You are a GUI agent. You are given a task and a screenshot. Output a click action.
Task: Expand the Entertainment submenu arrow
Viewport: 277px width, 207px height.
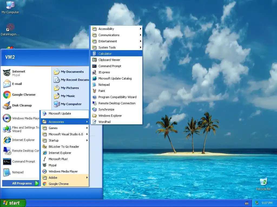pos(140,41)
